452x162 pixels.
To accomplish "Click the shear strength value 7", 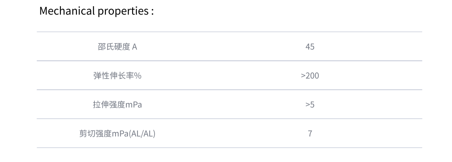I will click(x=310, y=134).
